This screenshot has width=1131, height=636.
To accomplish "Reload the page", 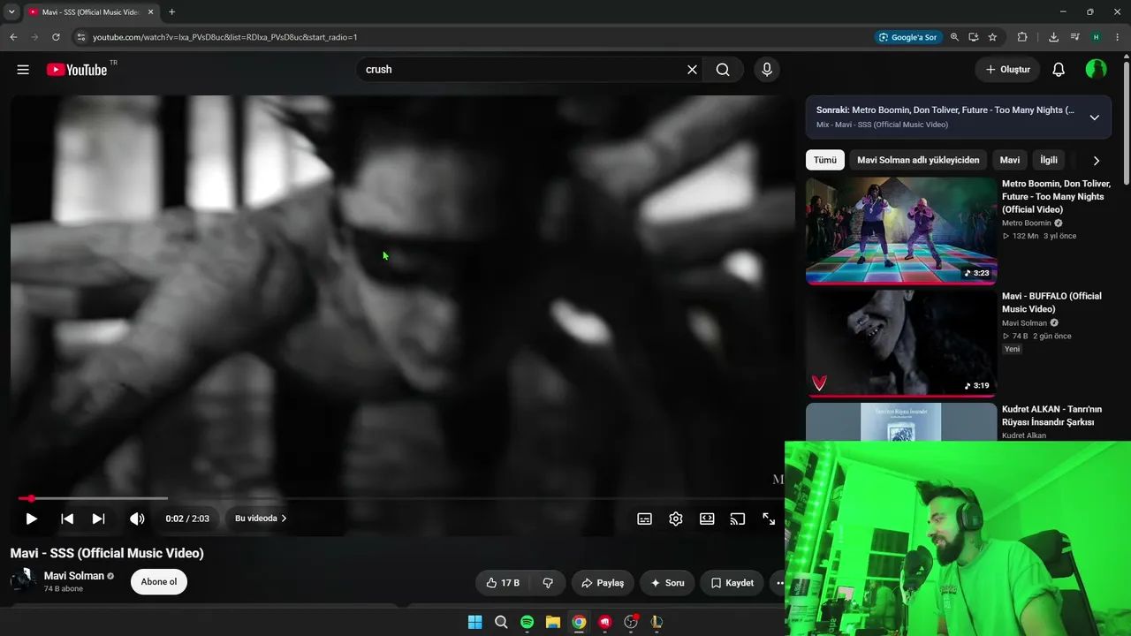I will tap(56, 37).
